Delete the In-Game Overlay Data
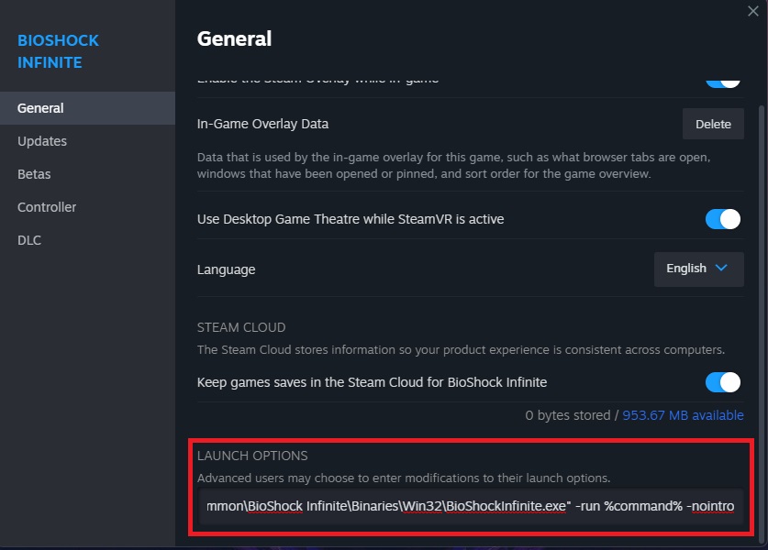The width and height of the screenshot is (768, 550). pos(713,124)
